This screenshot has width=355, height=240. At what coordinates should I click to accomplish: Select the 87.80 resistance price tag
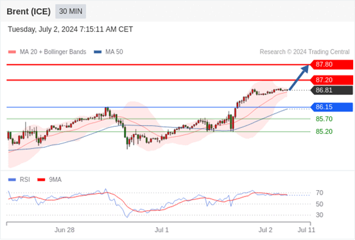[331, 65]
